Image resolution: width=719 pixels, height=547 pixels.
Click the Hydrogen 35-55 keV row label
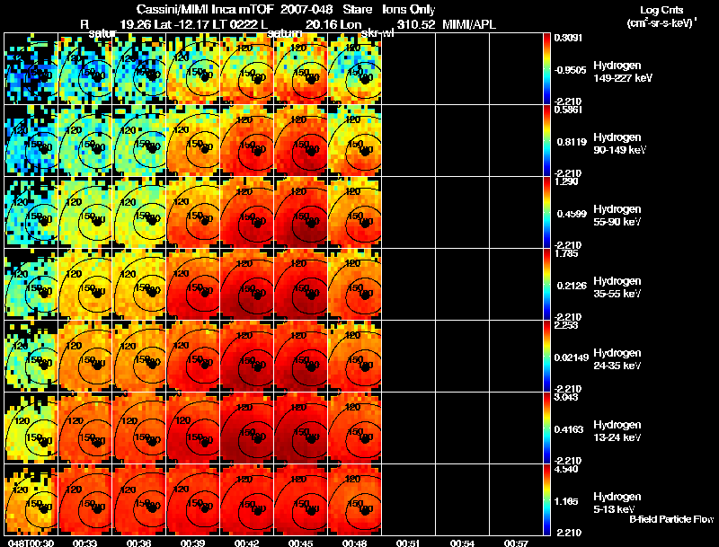[617, 287]
